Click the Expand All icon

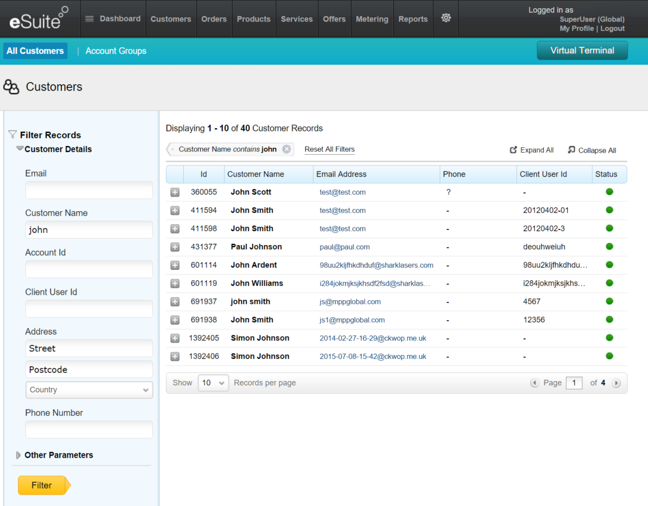tap(514, 150)
